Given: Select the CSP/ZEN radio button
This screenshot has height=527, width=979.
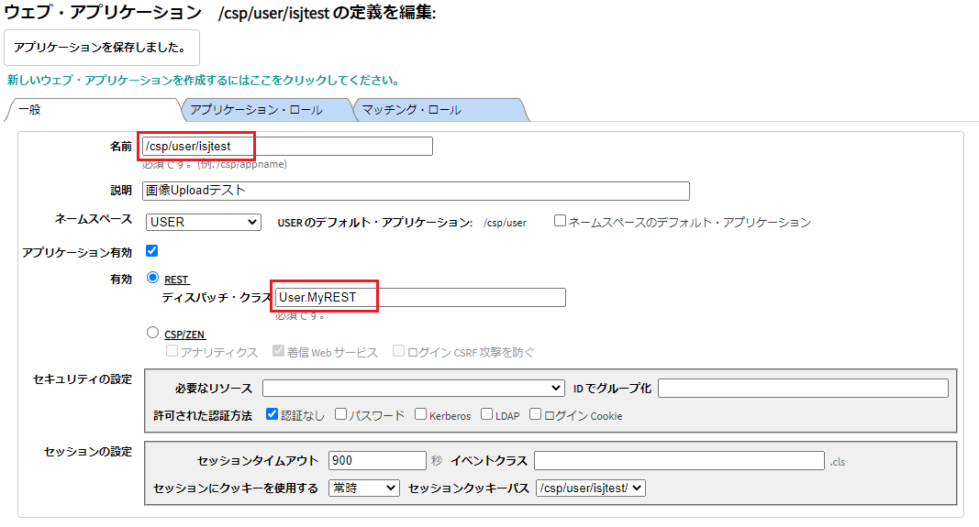Looking at the screenshot, I should point(152,334).
